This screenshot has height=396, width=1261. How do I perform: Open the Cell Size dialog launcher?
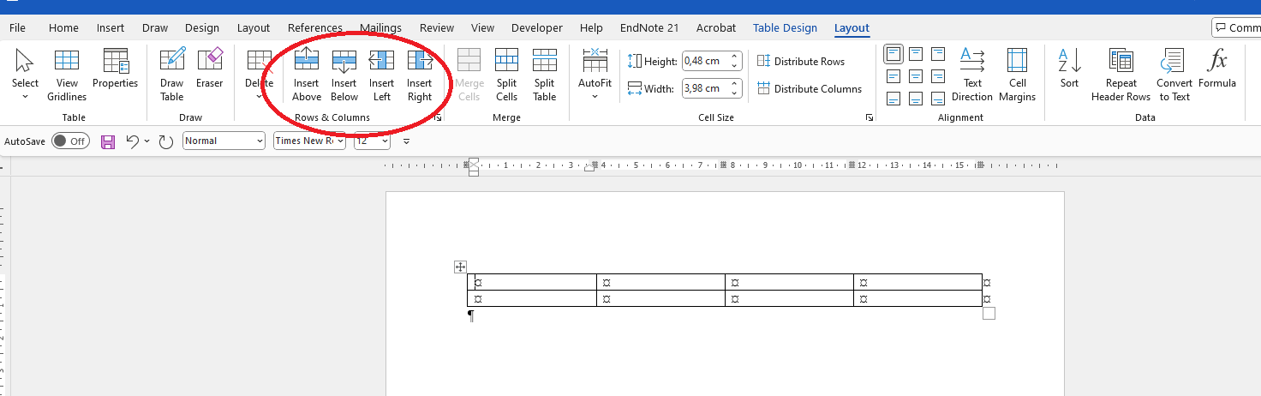pos(870,117)
